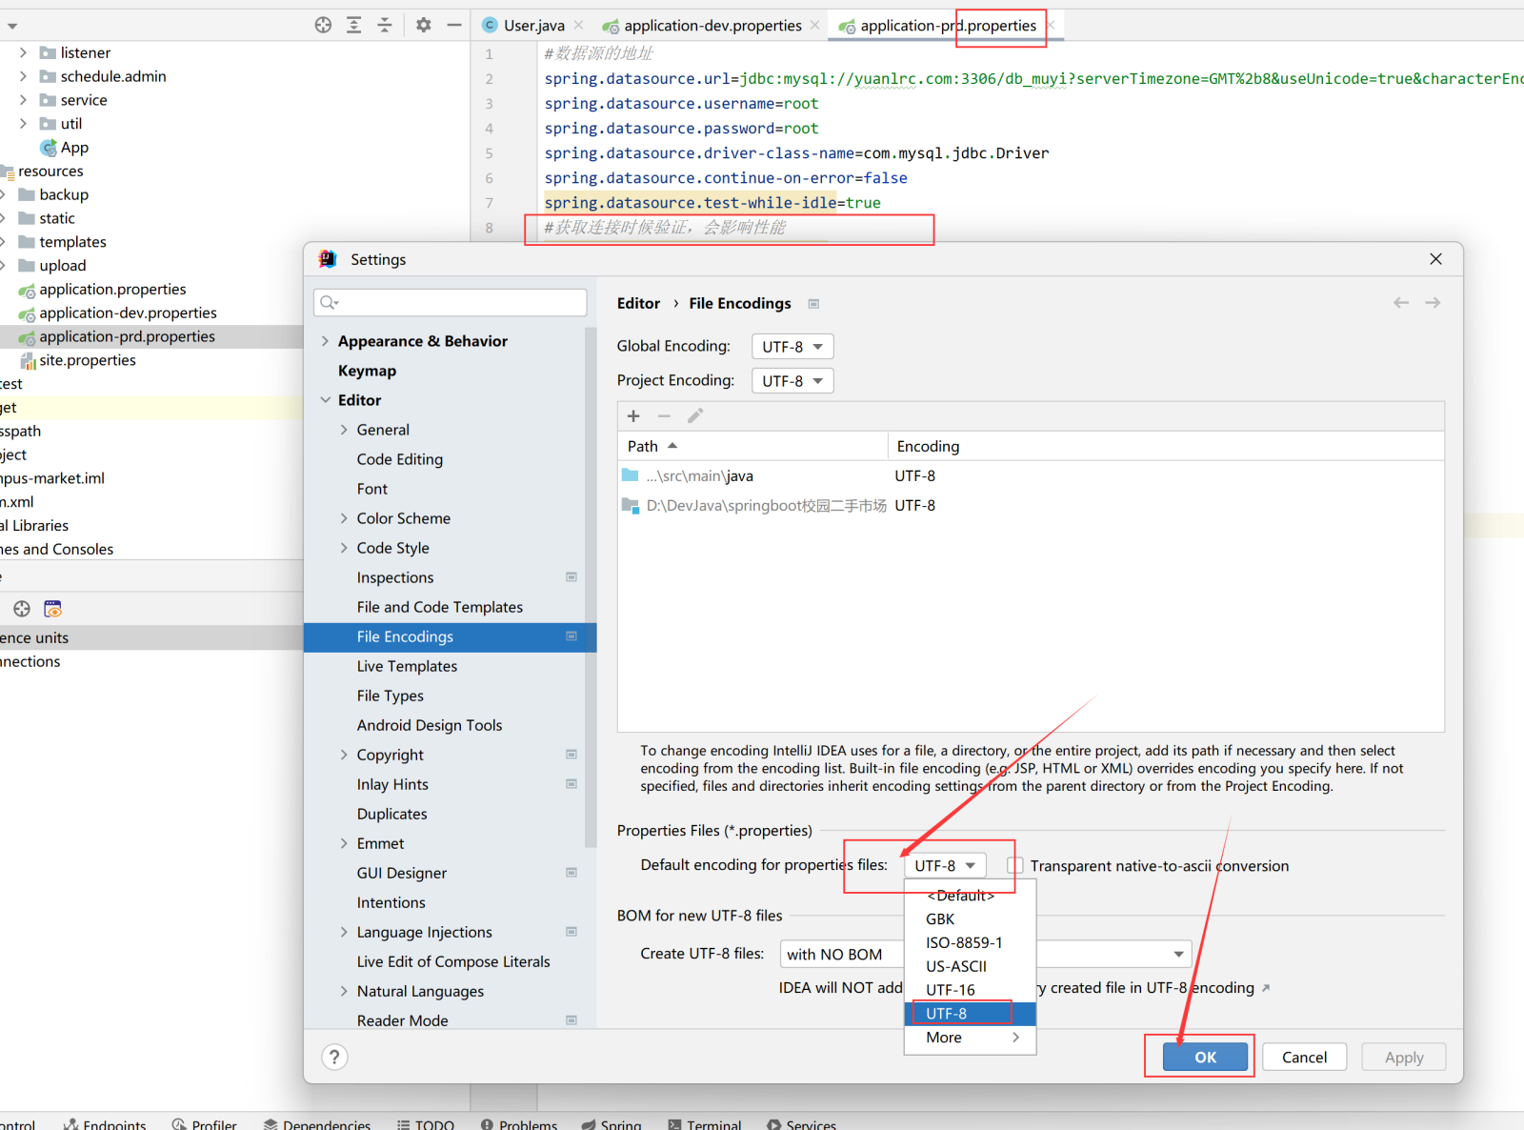Click the remove path minus icon
This screenshot has height=1130, width=1524.
[x=664, y=416]
